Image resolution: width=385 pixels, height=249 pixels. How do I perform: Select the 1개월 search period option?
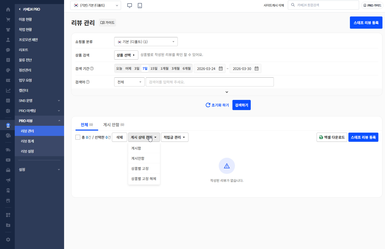[164, 68]
